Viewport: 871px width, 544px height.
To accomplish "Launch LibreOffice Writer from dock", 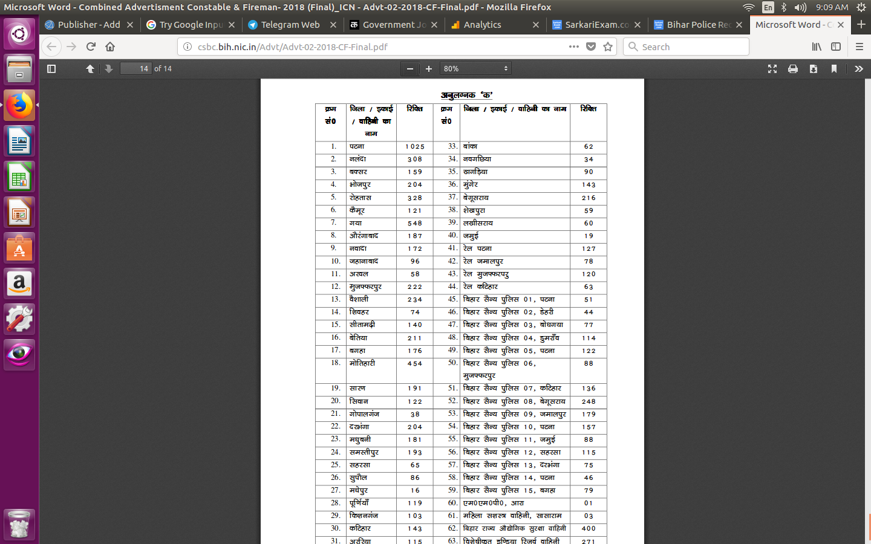I will coord(19,141).
